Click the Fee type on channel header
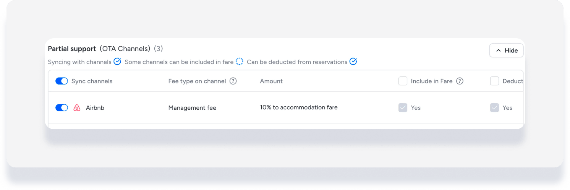This screenshot has width=570, height=190. pyautogui.click(x=197, y=81)
